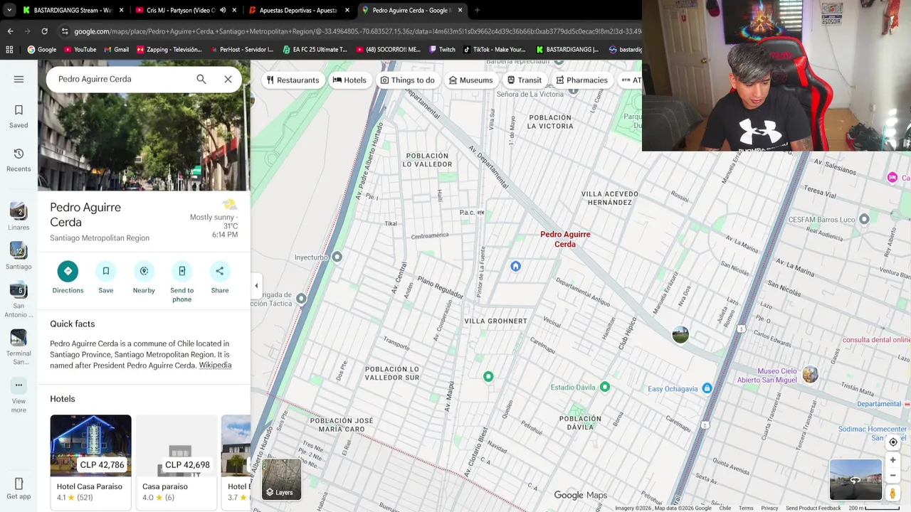Open recent place Linares
Screen dimensions: 911x512
(19, 216)
